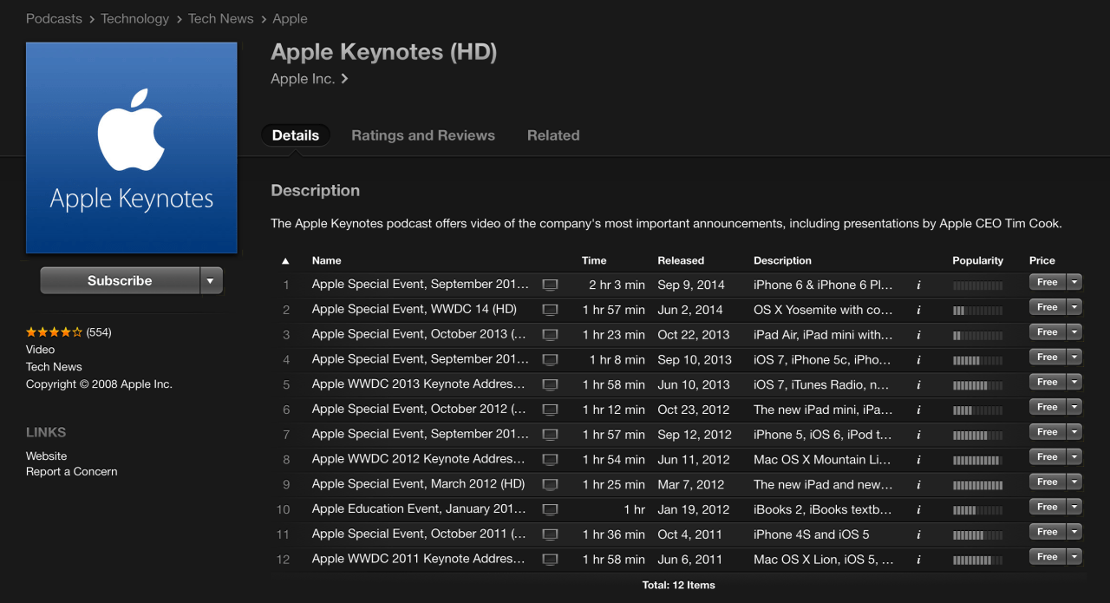Click the Apple Keynotes podcast artwork
This screenshot has width=1110, height=603.
(132, 148)
